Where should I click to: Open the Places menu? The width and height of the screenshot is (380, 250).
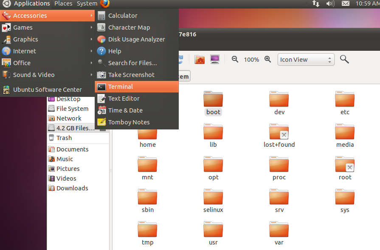63,4
